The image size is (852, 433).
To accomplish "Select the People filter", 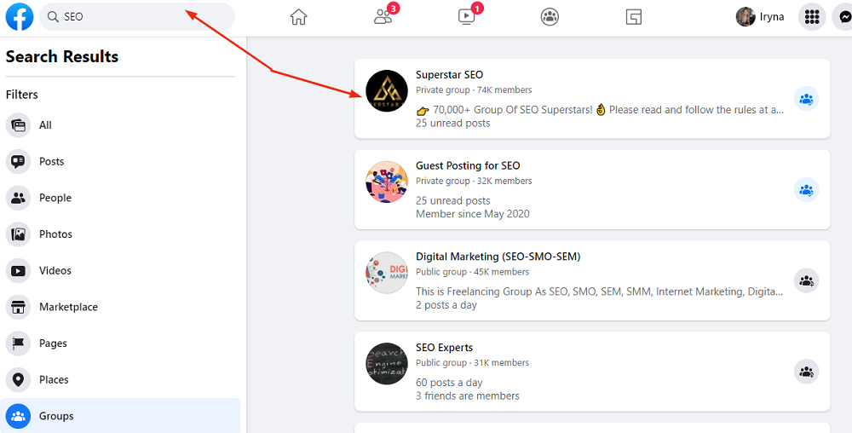I will click(120, 199).
